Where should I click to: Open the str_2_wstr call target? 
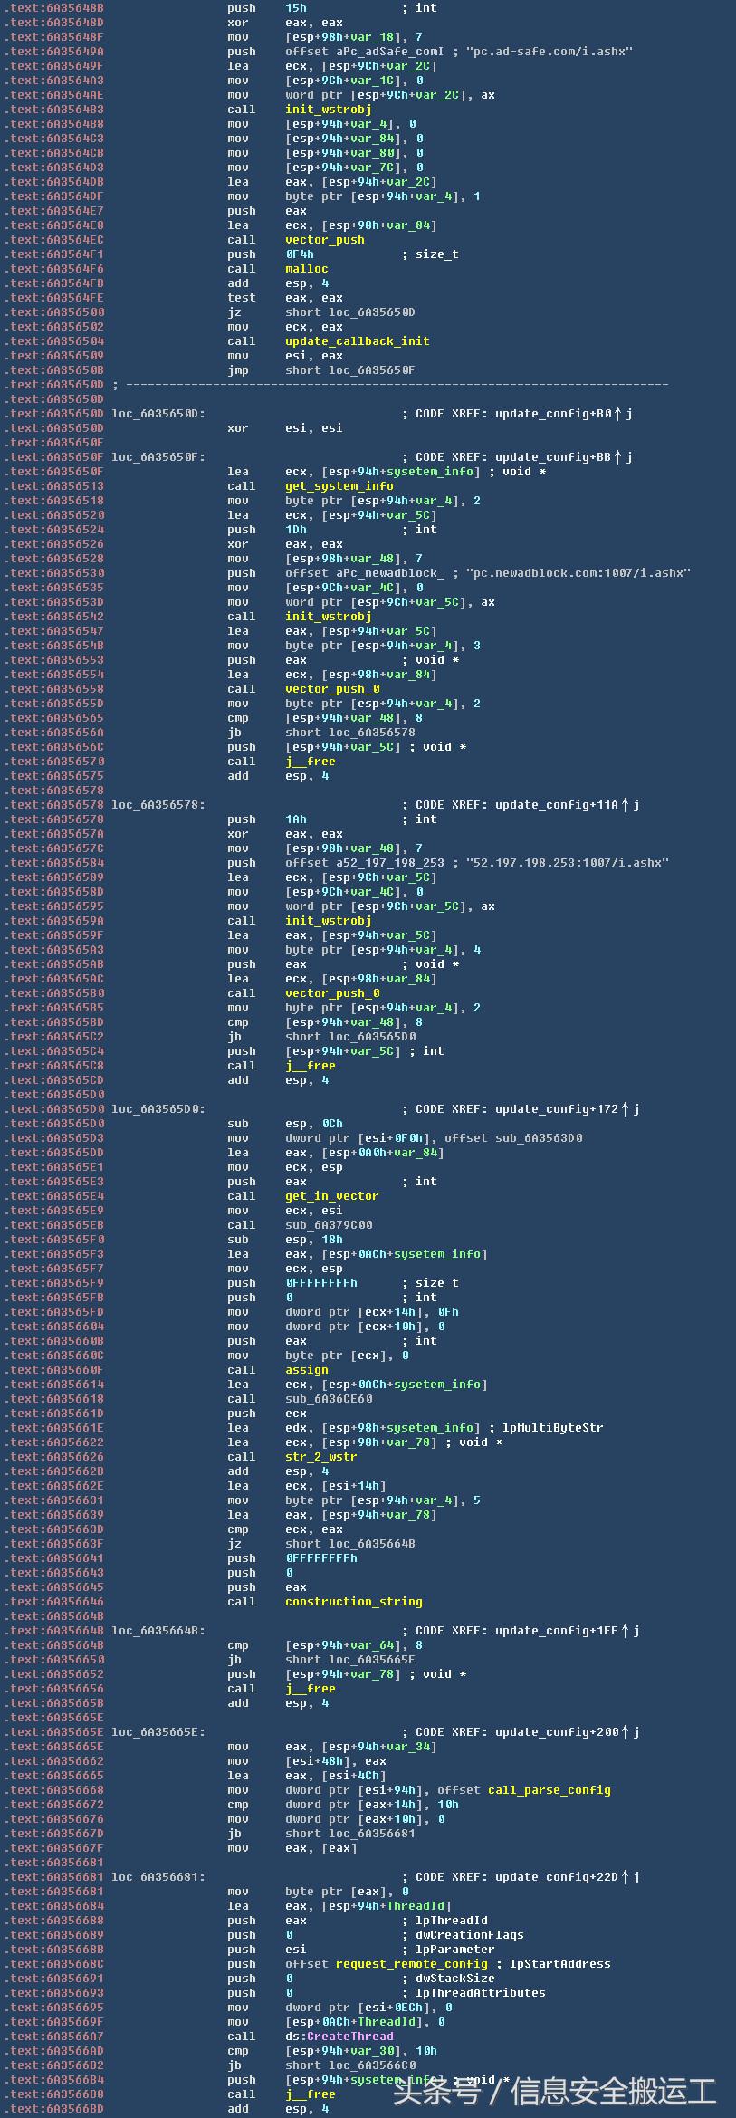pyautogui.click(x=321, y=1457)
